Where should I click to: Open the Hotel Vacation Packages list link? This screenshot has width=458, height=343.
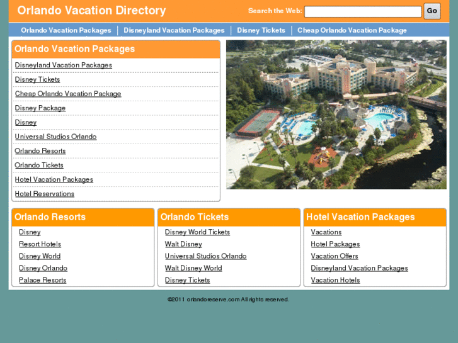54,179
